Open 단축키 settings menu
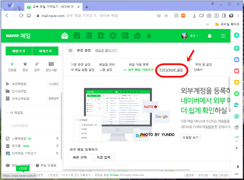244x180 pixels. point(198,70)
